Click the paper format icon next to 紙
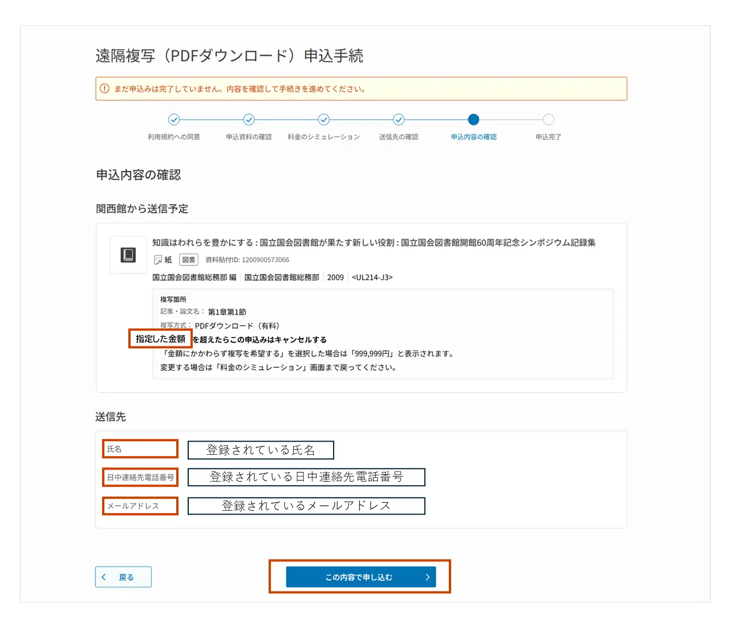 click(x=158, y=260)
